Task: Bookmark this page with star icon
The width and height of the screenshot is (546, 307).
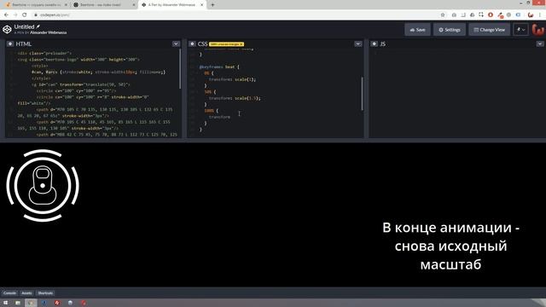Action: pos(443,15)
